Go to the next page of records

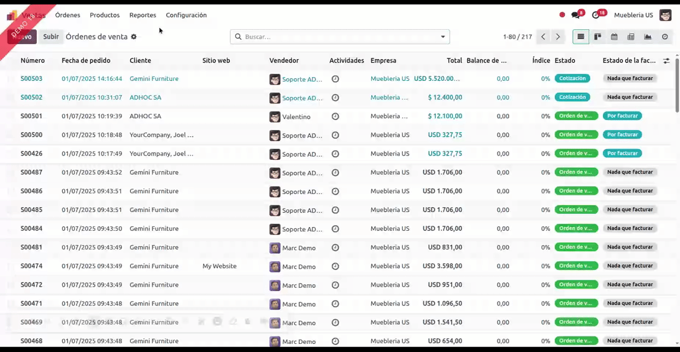tap(558, 37)
